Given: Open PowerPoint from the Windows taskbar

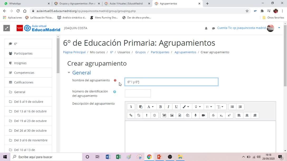Looking at the screenshot, I should [159, 157].
